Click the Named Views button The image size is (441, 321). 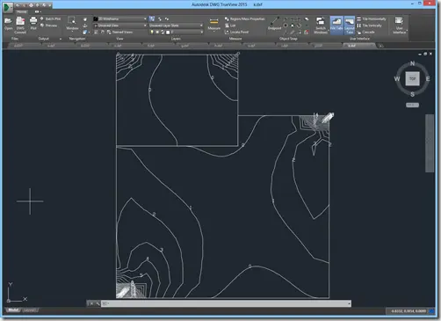pos(119,32)
